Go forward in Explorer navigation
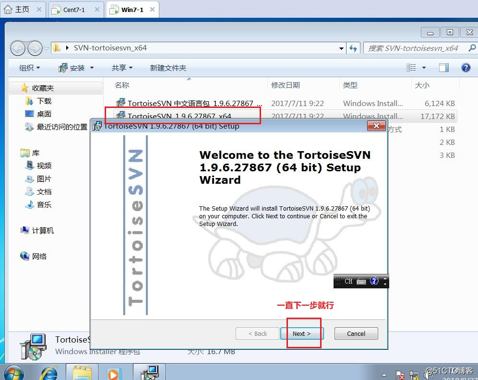Screen dimensions: 478x380 click(35, 48)
